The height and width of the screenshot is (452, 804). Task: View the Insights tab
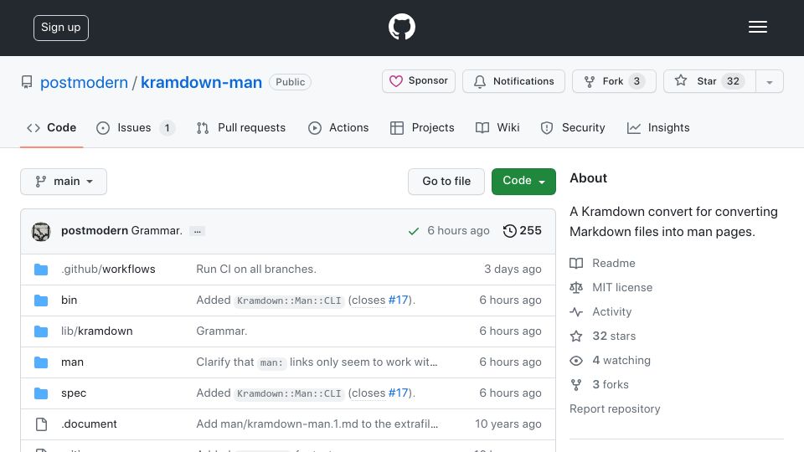[x=658, y=127]
